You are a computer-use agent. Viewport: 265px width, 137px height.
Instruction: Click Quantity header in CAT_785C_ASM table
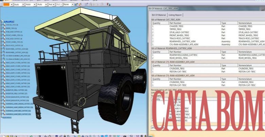tap(160, 23)
